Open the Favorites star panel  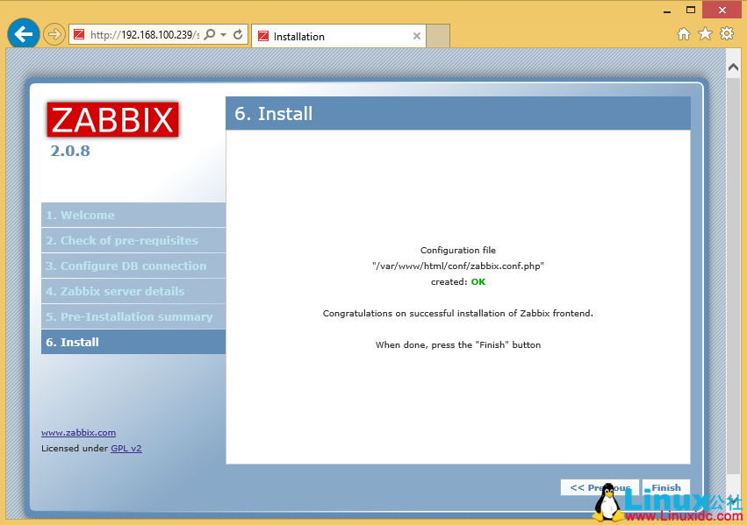coord(704,33)
